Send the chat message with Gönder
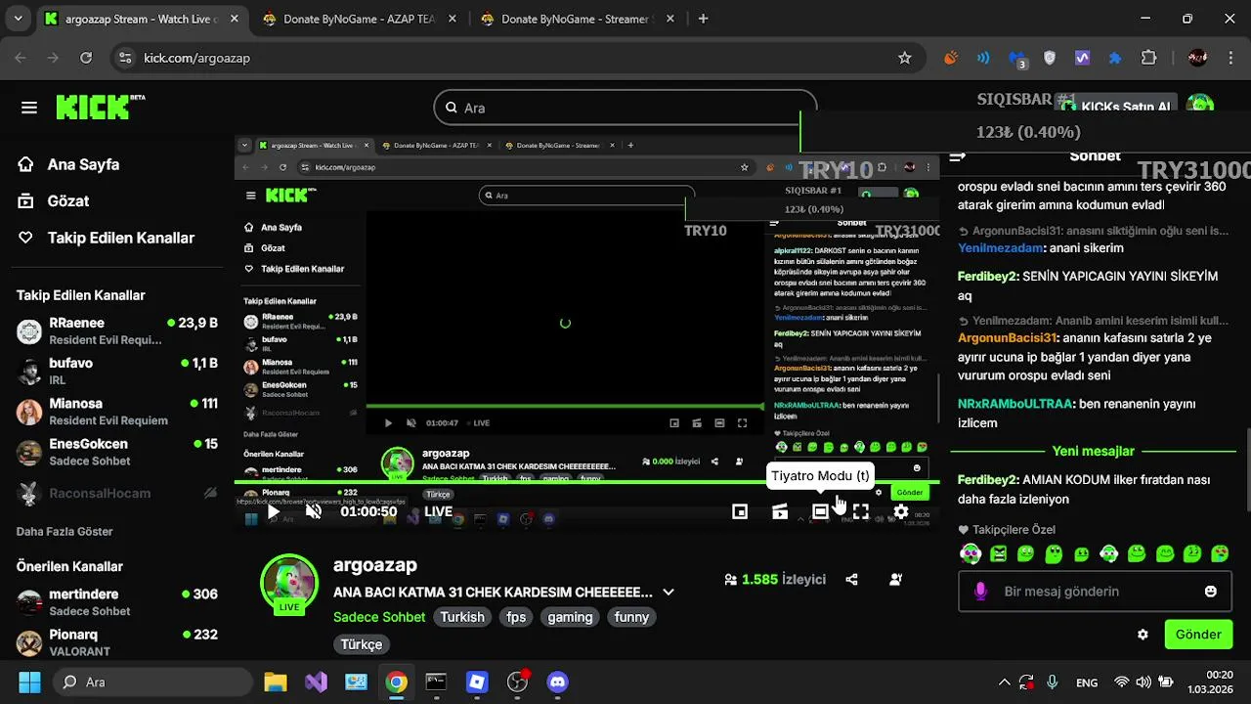The image size is (1251, 704). pos(1198,635)
